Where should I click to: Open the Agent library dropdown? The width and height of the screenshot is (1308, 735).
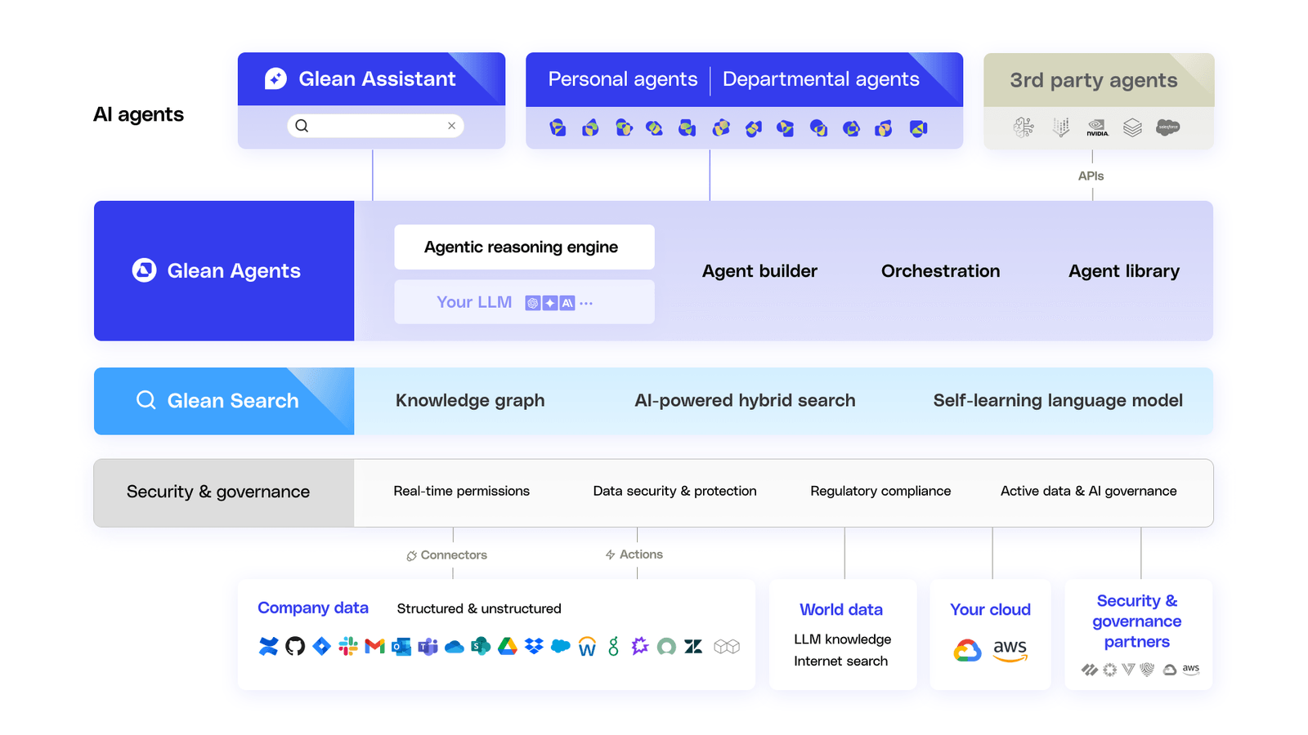(1123, 270)
